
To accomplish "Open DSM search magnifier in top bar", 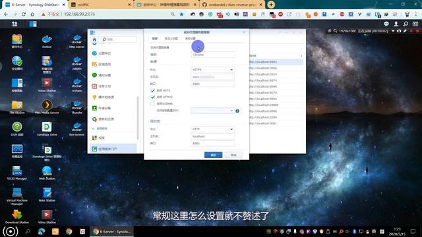I will point(406,24).
